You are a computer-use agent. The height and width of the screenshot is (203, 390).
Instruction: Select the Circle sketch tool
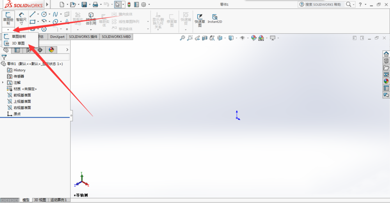pyautogui.click(x=44, y=14)
